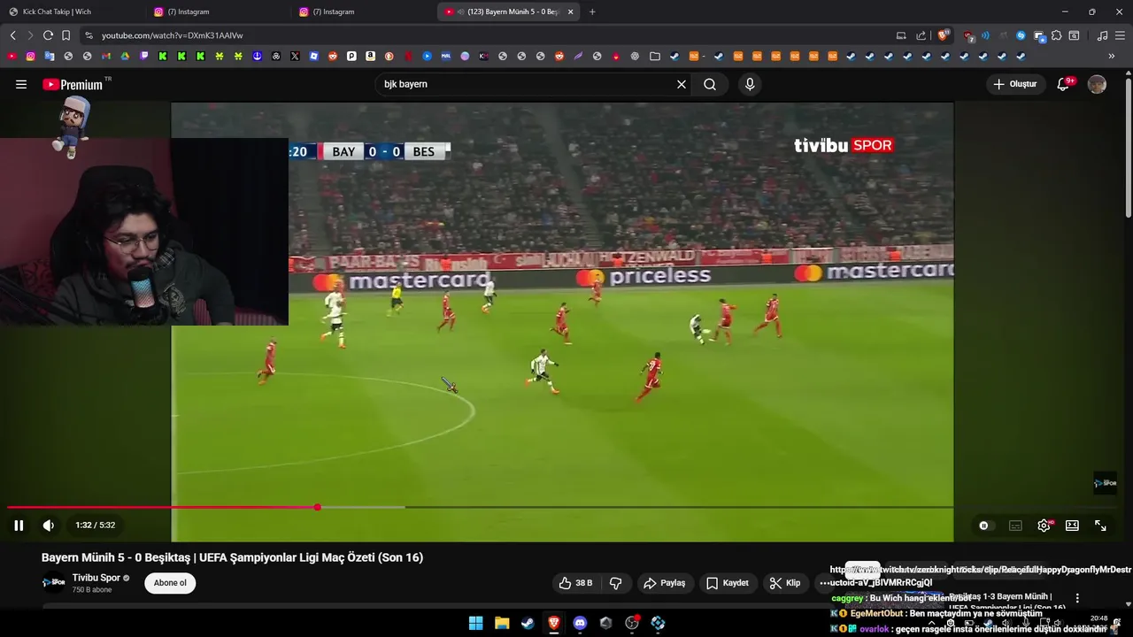
Task: Open Brave main hamburger menu
Action: coord(1121,35)
